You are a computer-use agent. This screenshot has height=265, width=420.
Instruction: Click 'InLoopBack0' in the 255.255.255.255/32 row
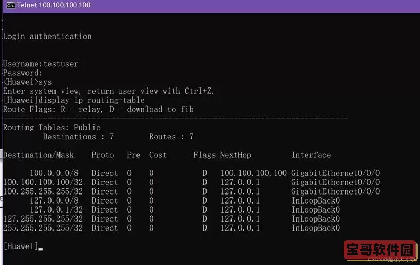315,228
